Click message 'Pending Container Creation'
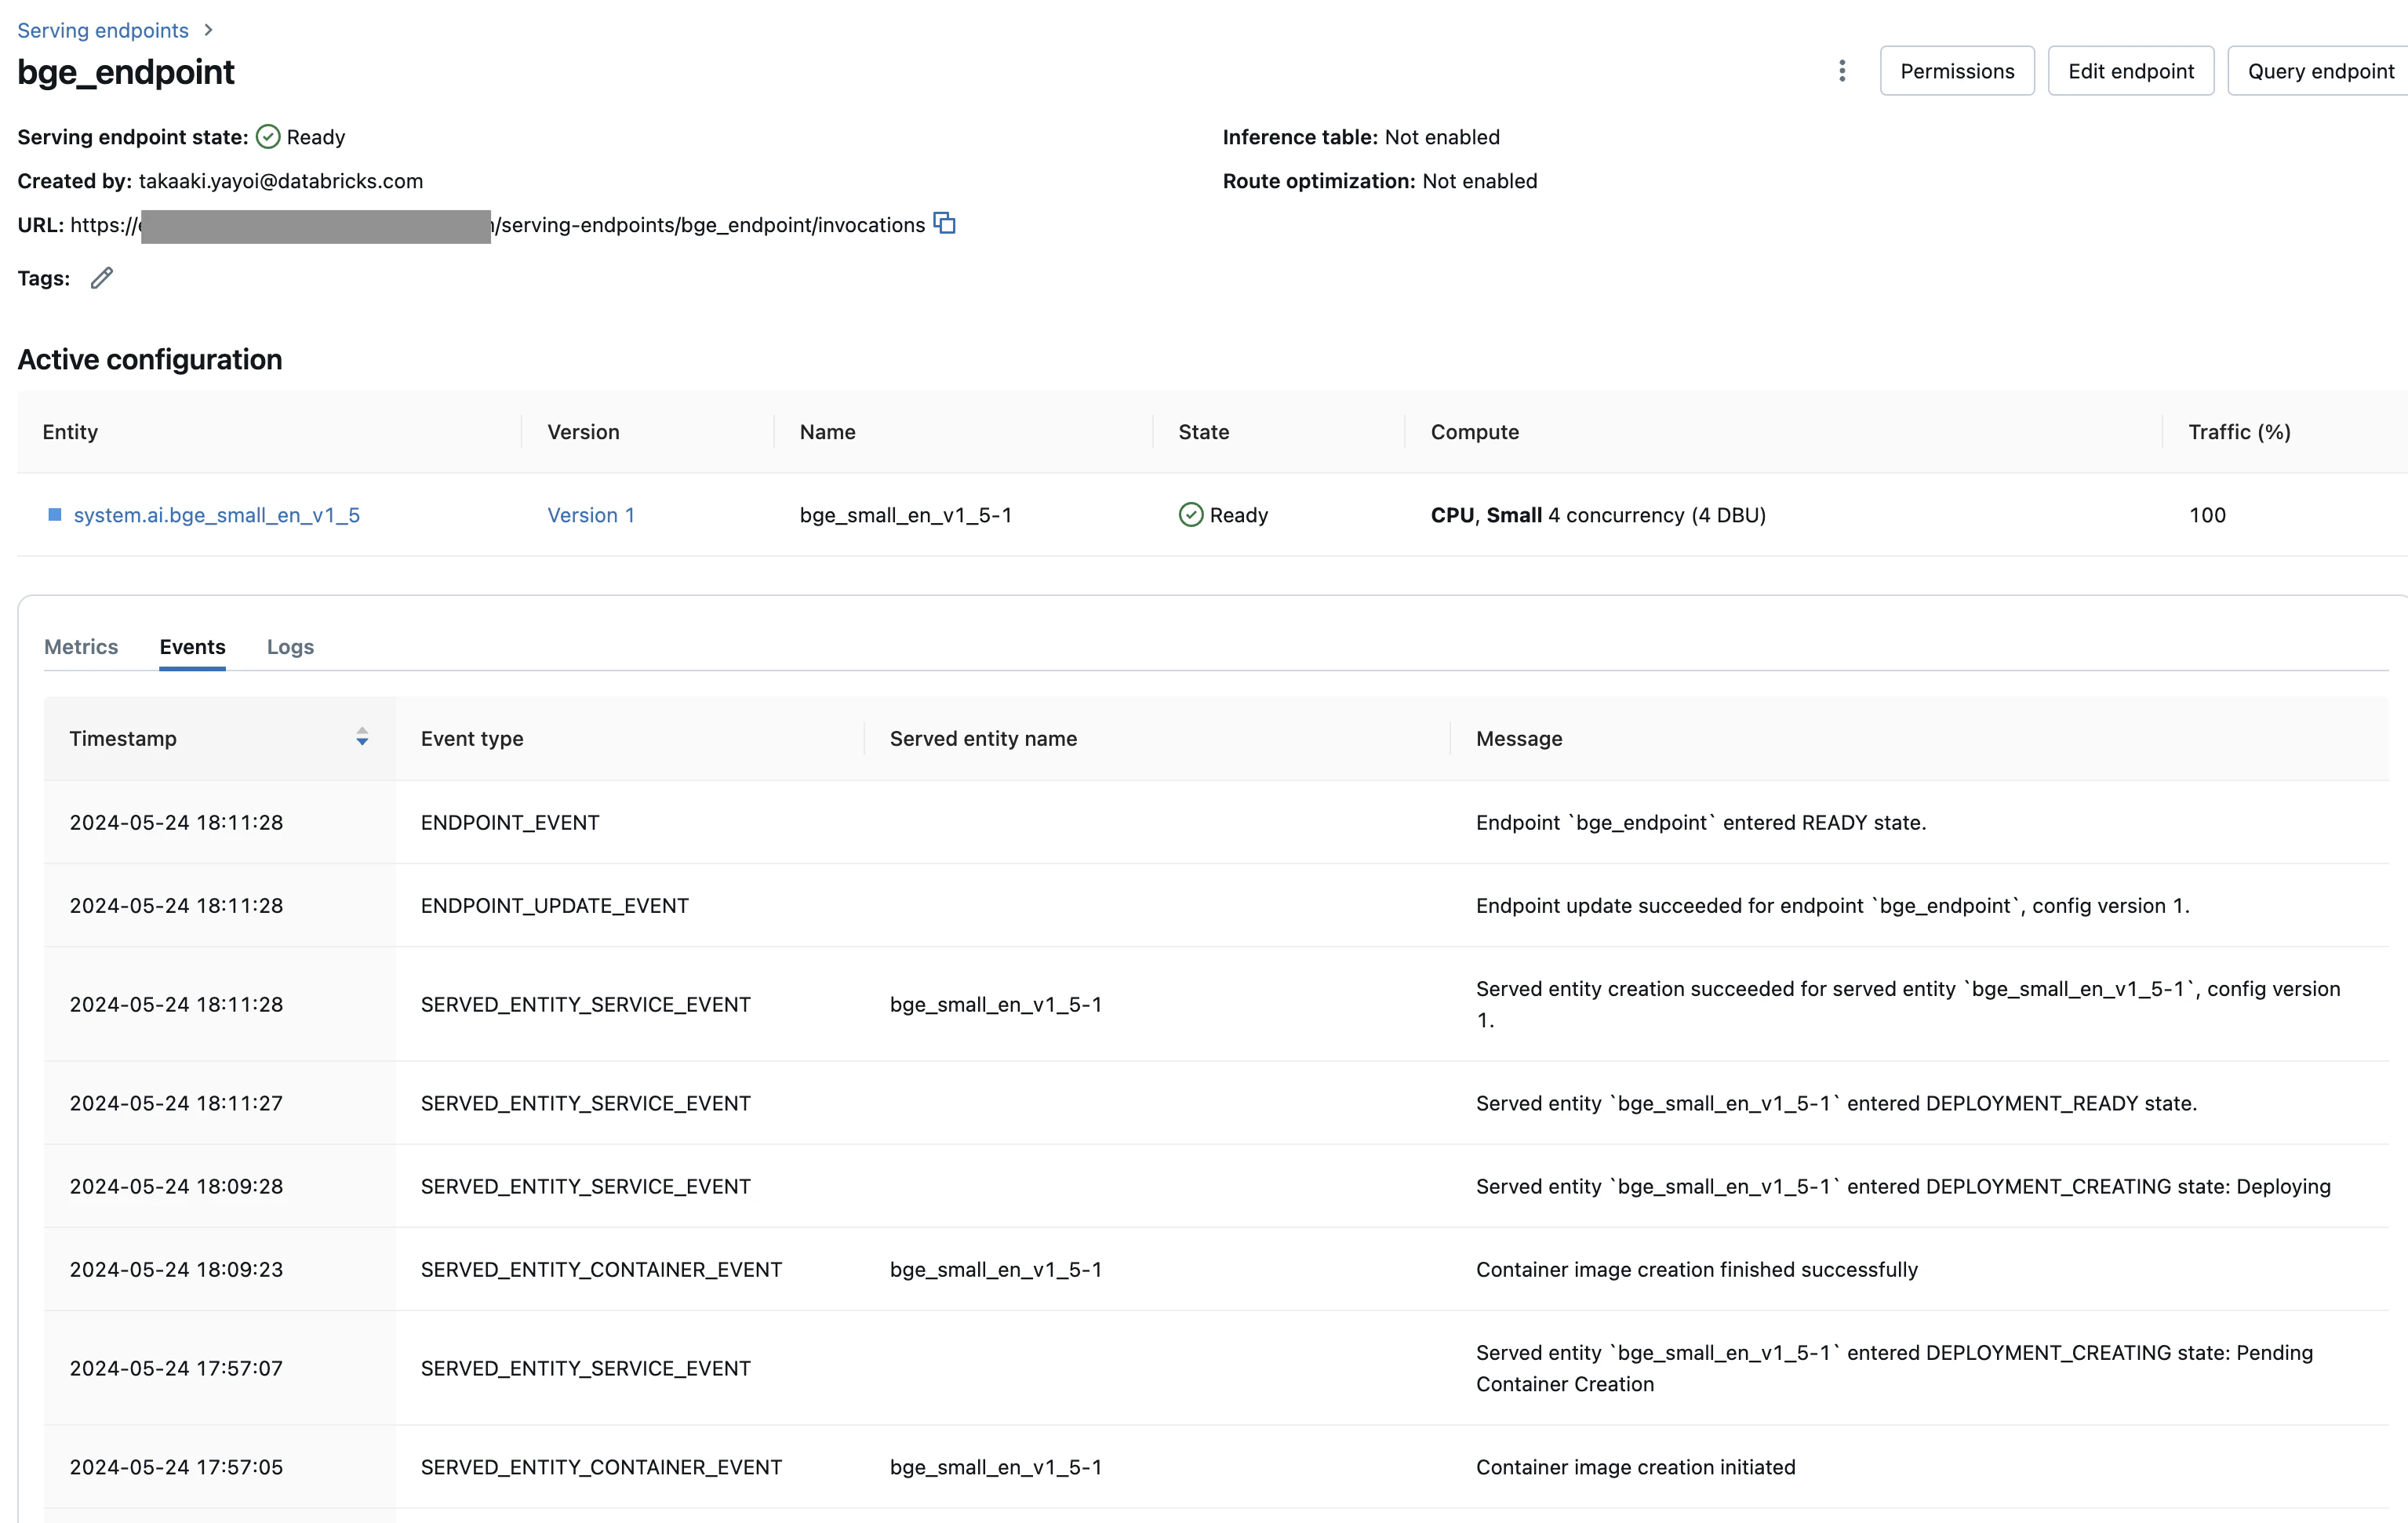Viewport: 2408px width, 1523px height. tap(1894, 1368)
